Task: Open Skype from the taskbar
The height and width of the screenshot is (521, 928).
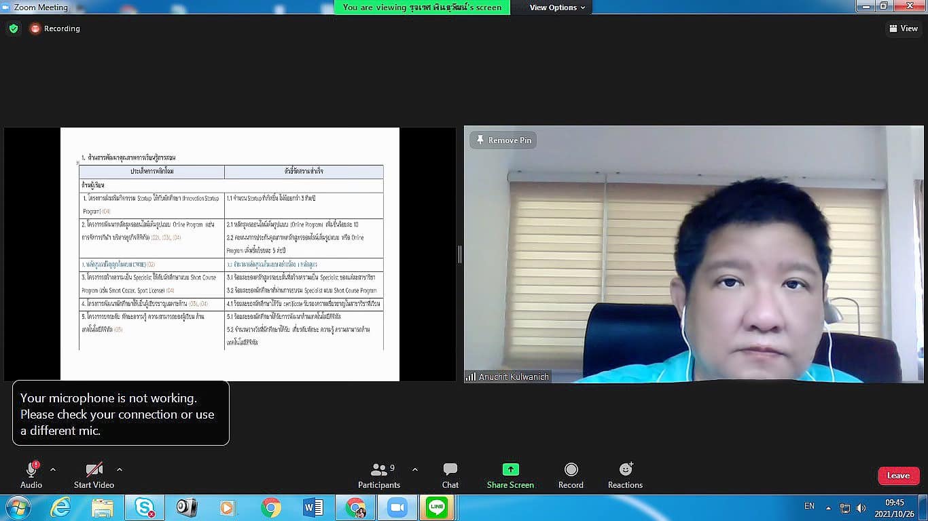Action: (x=144, y=507)
